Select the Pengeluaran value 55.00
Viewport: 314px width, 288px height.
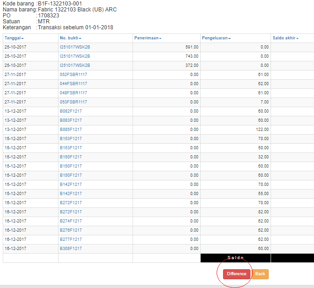click(264, 194)
